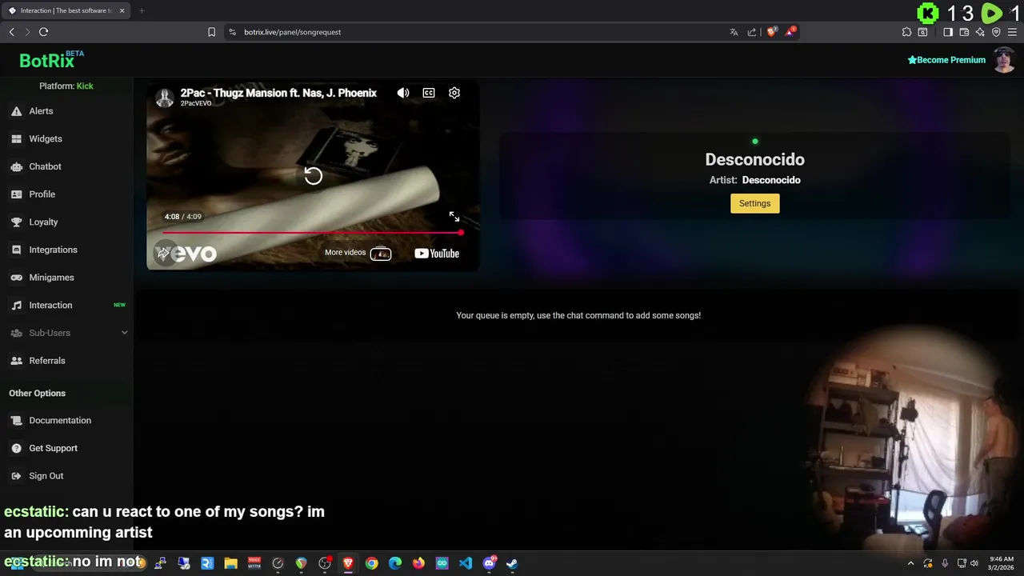
Task: Click the address bar URL
Action: coord(293,32)
